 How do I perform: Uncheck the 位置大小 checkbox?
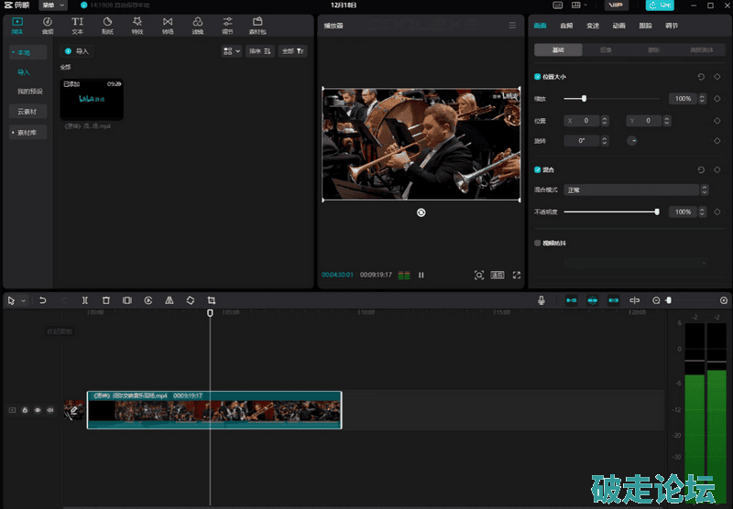(x=538, y=78)
